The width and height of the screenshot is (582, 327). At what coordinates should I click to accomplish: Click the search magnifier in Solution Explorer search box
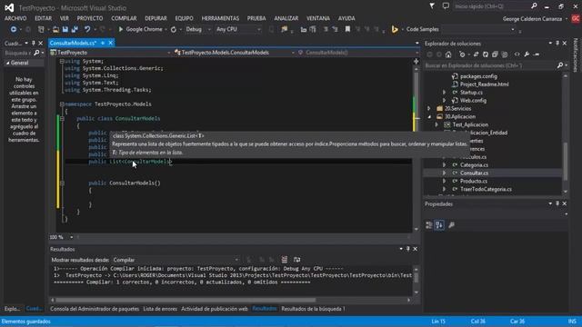560,65
